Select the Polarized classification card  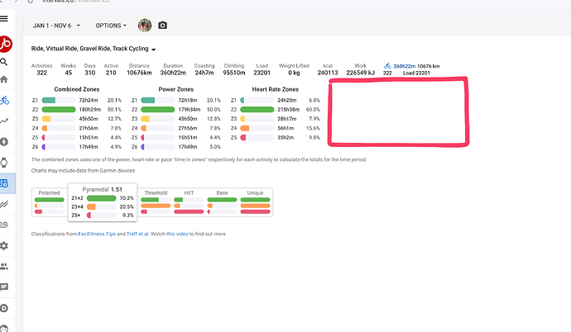click(x=50, y=202)
